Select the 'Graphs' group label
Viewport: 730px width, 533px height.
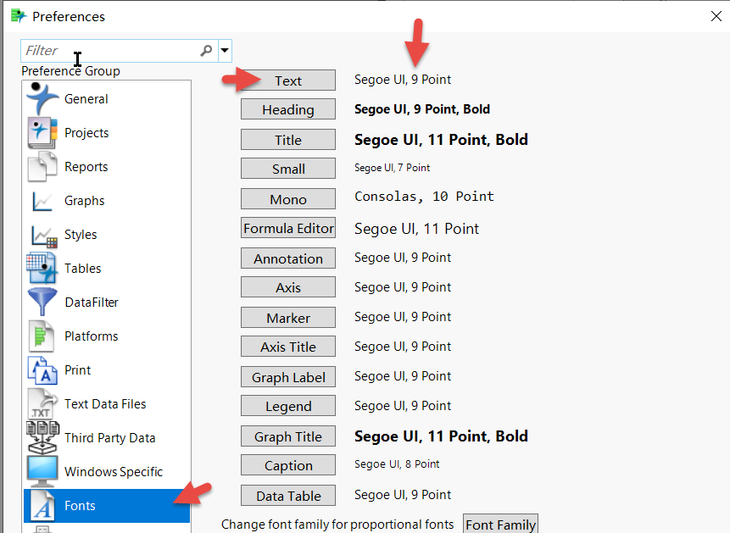point(84,201)
